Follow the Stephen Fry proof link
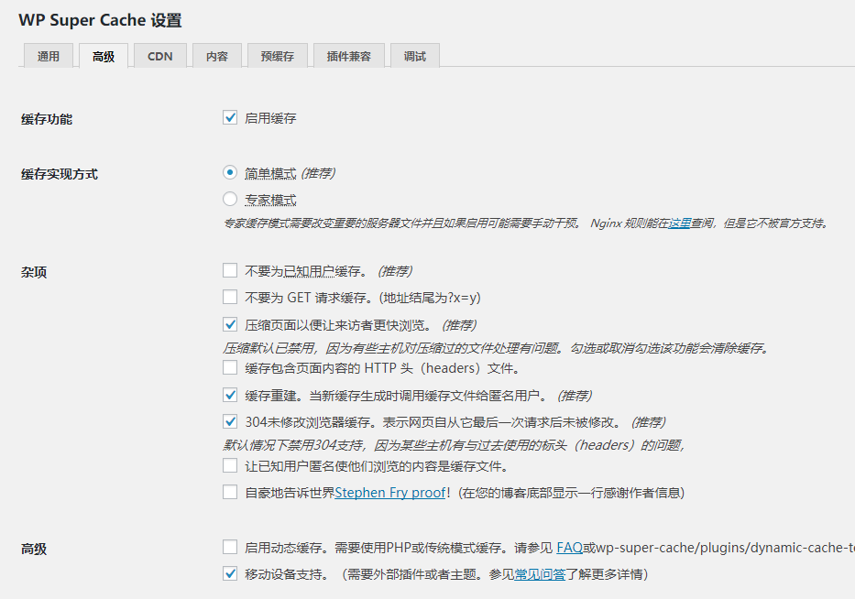The height and width of the screenshot is (599, 855). pos(389,493)
